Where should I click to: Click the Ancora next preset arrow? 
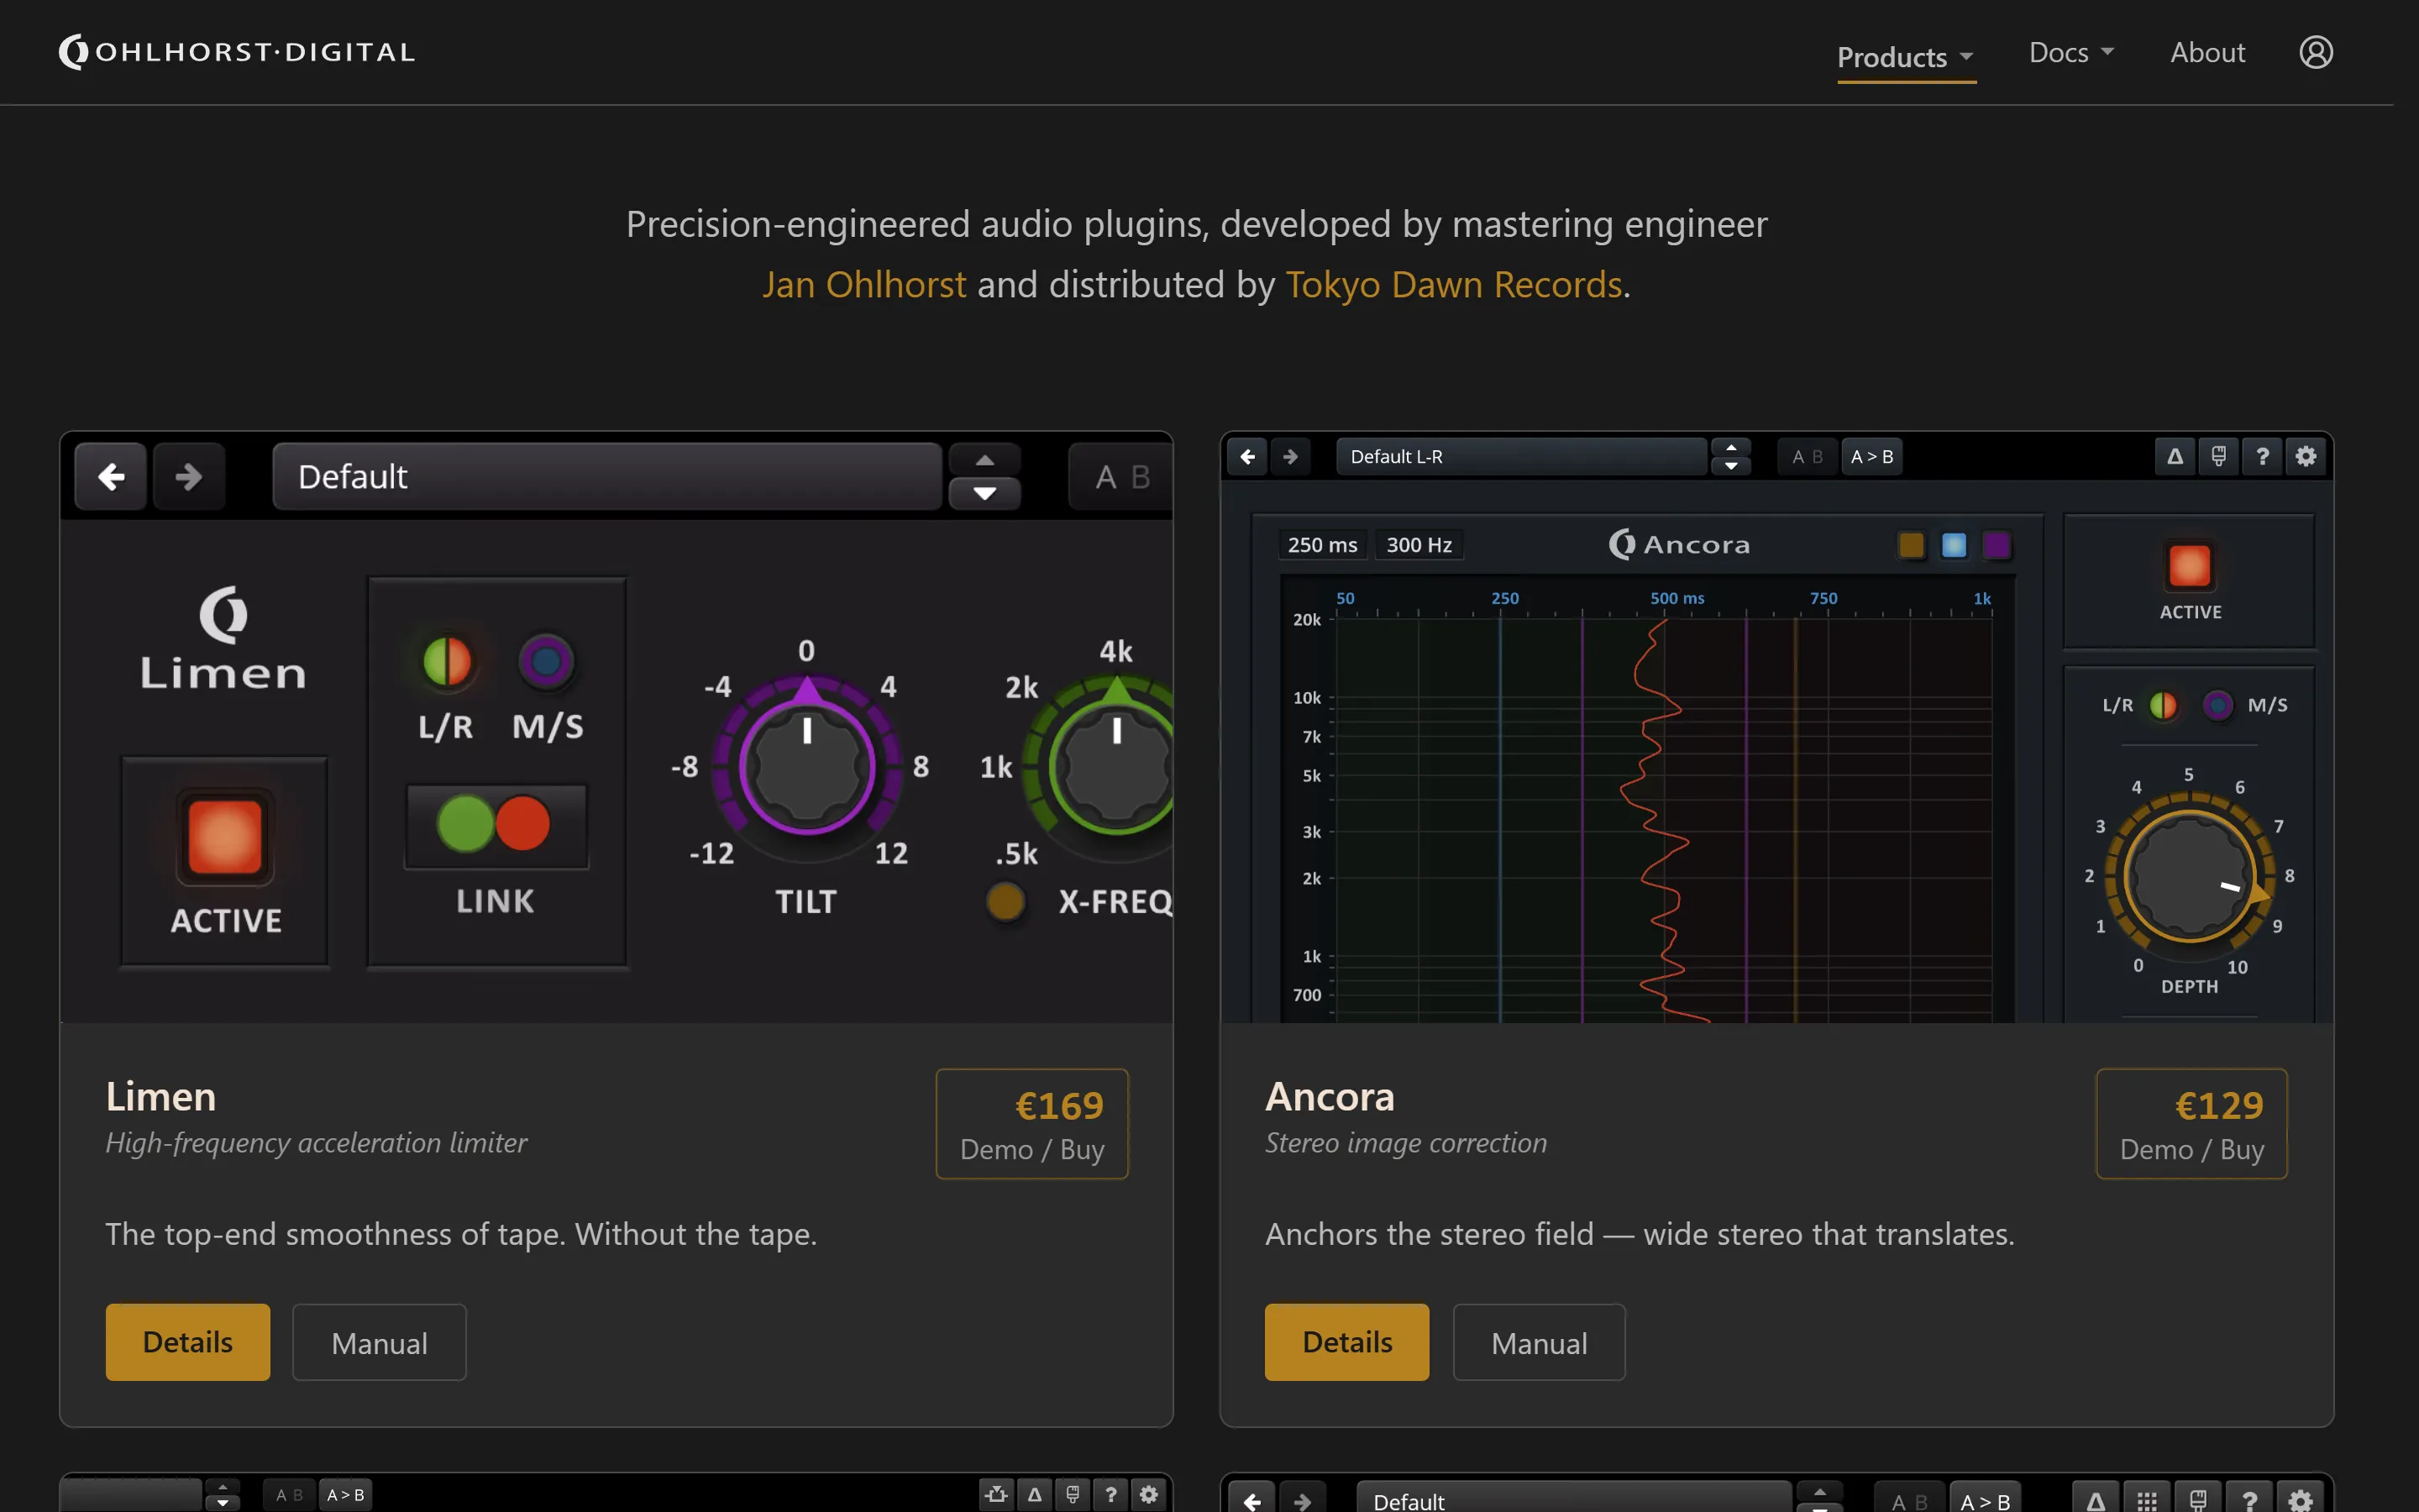pos(1290,456)
